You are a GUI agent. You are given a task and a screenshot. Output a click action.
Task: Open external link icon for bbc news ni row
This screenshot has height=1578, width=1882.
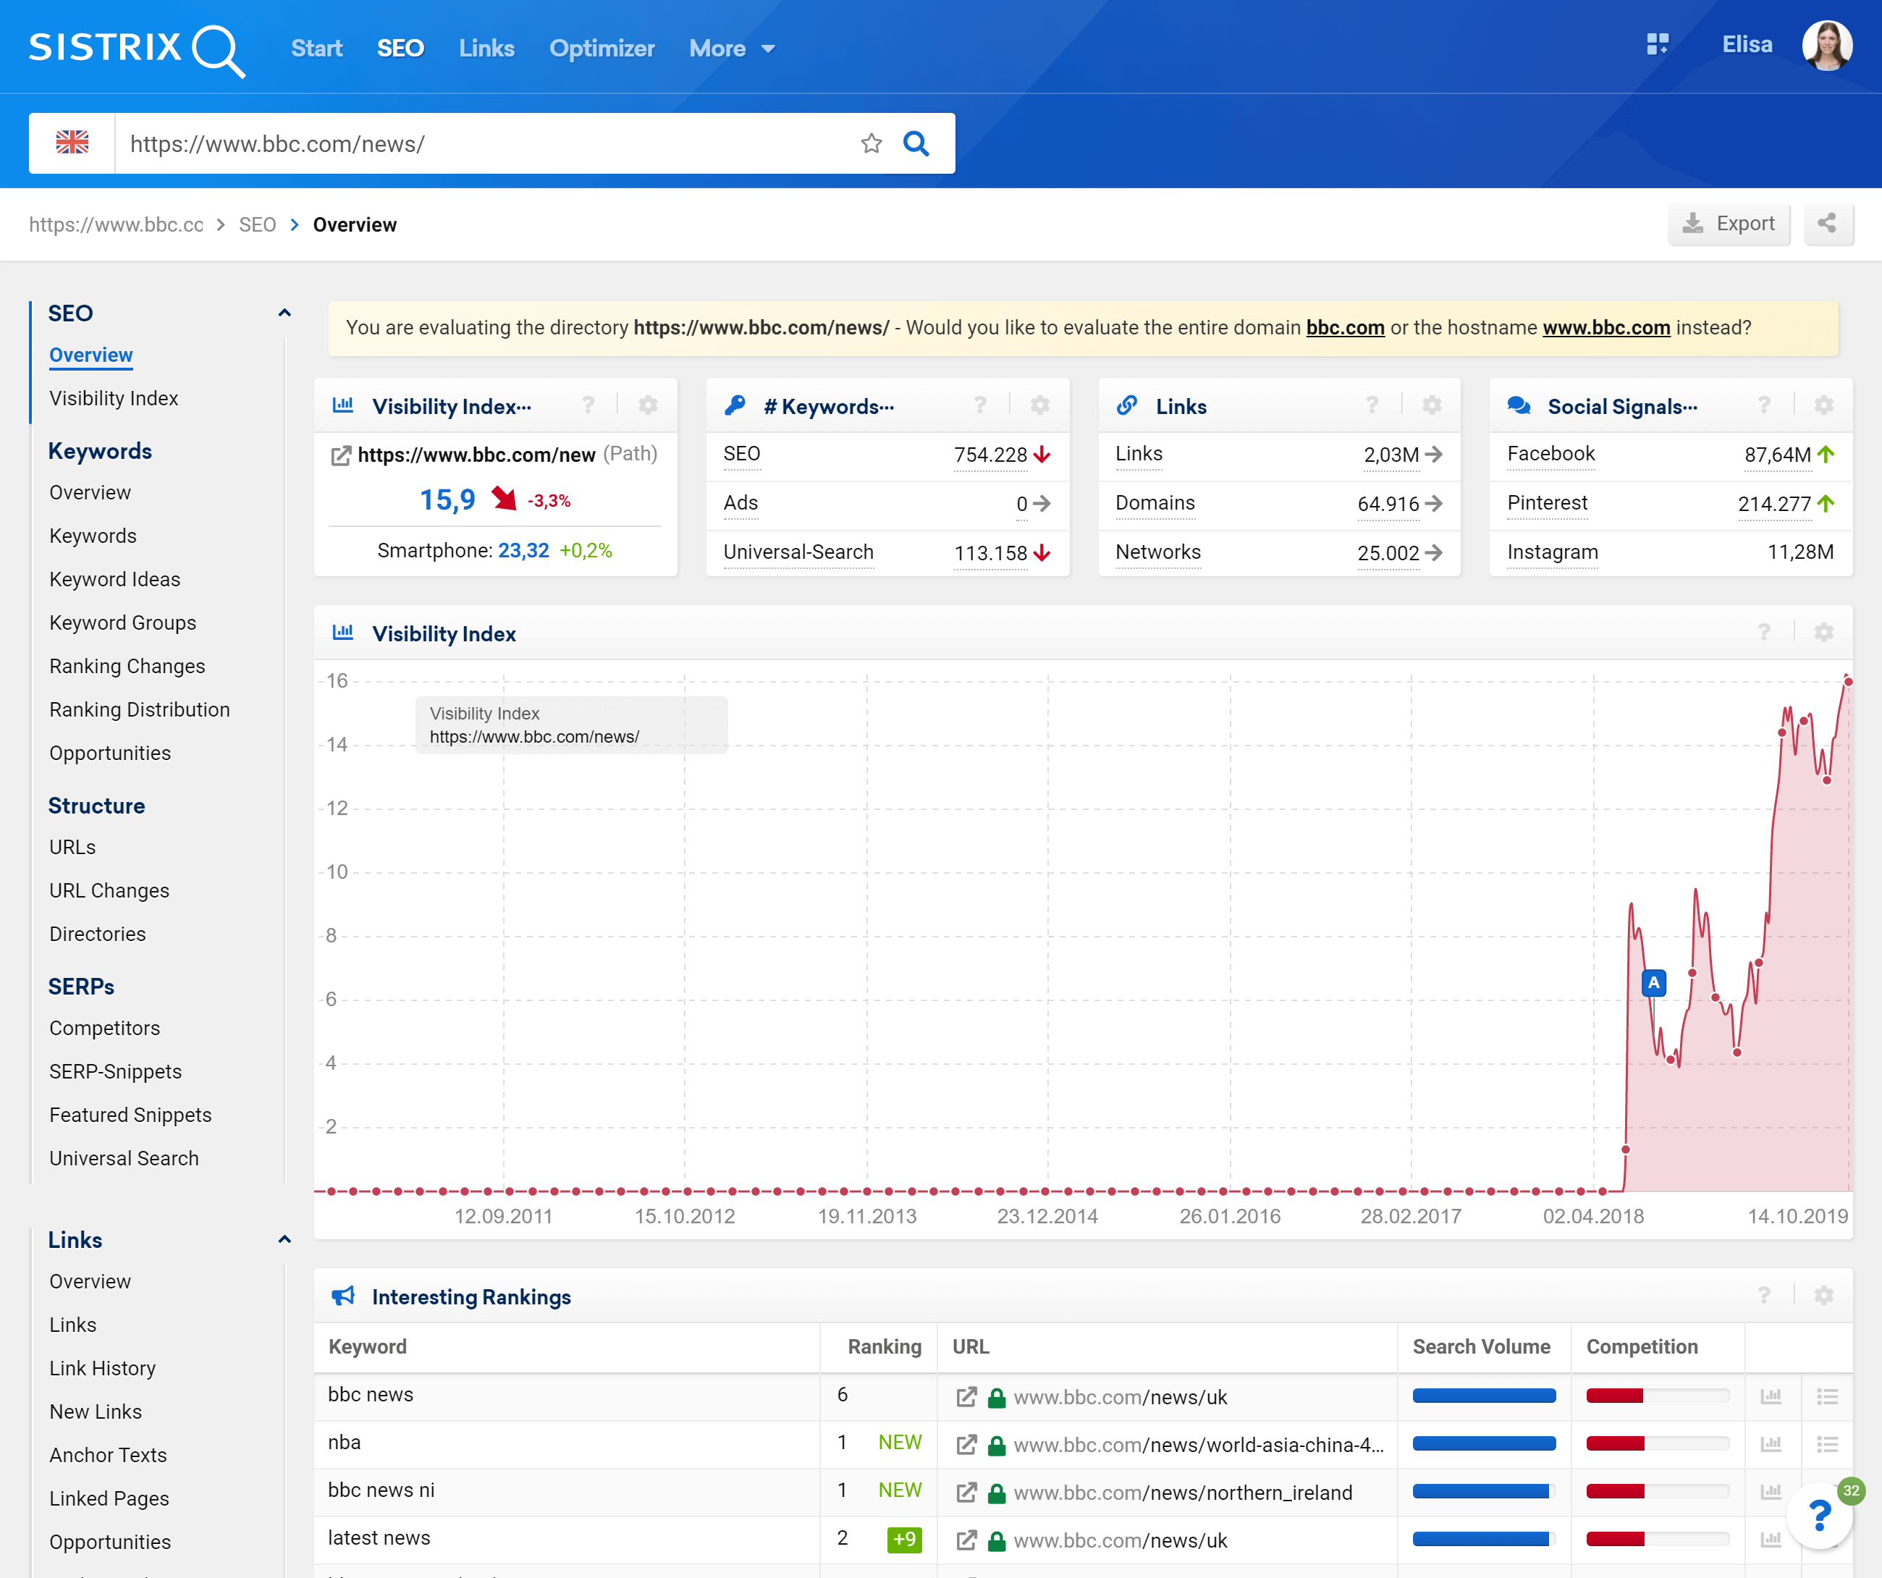[x=966, y=1491]
